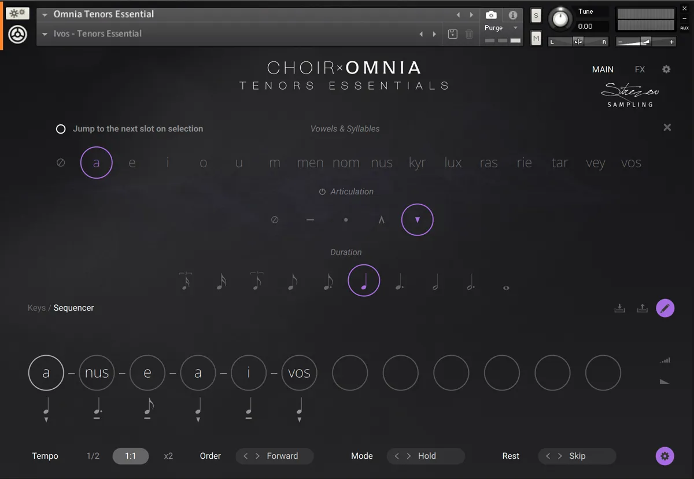
Task: Select the eighth note duration
Action: (x=293, y=281)
